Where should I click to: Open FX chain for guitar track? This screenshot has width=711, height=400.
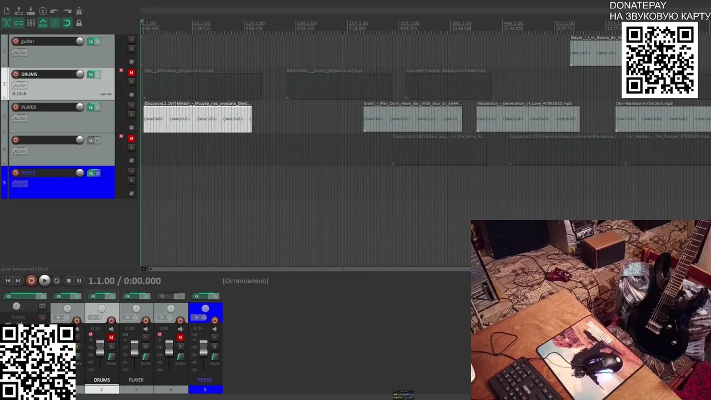click(x=91, y=42)
